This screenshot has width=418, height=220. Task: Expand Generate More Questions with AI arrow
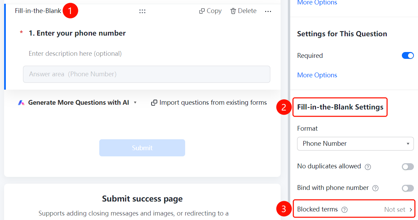(135, 103)
